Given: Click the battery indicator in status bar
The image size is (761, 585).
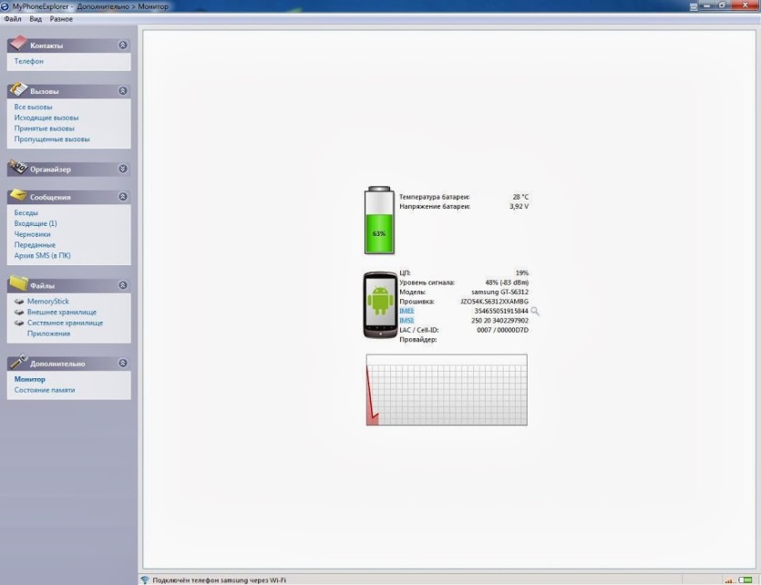Looking at the screenshot, I should tap(745, 580).
